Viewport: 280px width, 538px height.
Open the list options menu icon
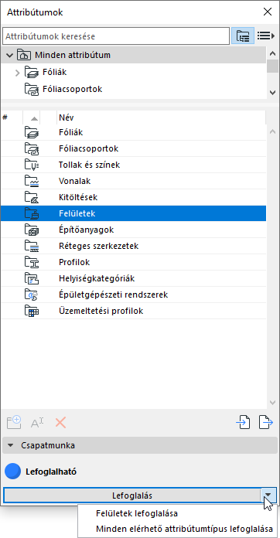pos(266,36)
